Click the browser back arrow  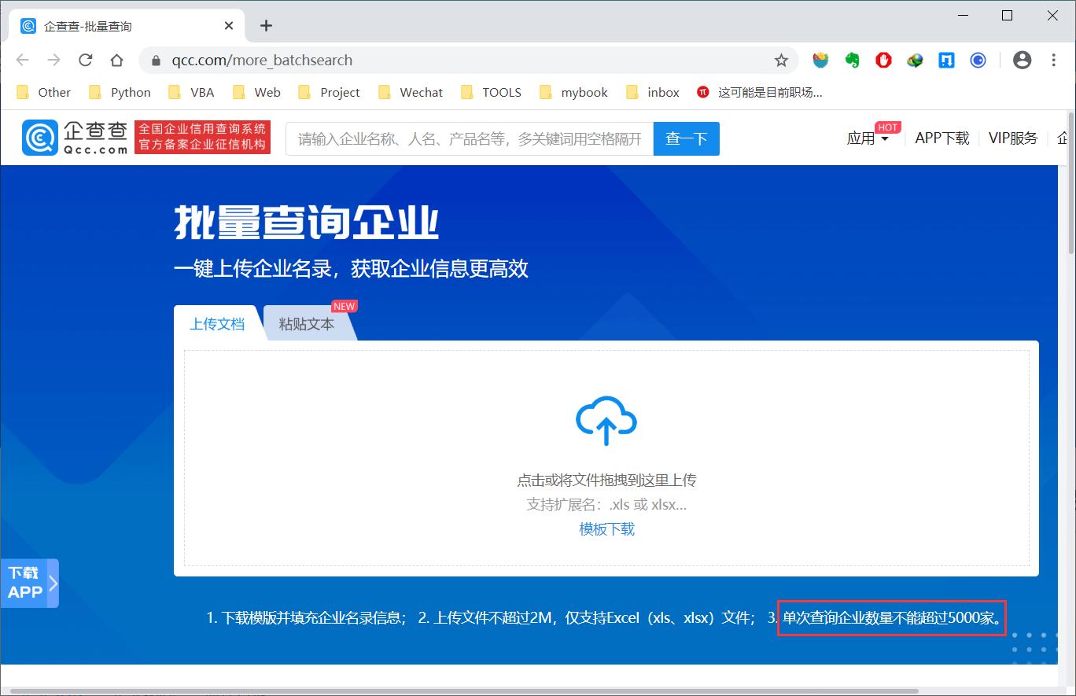pos(22,61)
